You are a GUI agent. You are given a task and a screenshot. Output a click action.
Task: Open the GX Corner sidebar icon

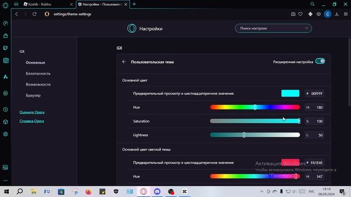5,61
